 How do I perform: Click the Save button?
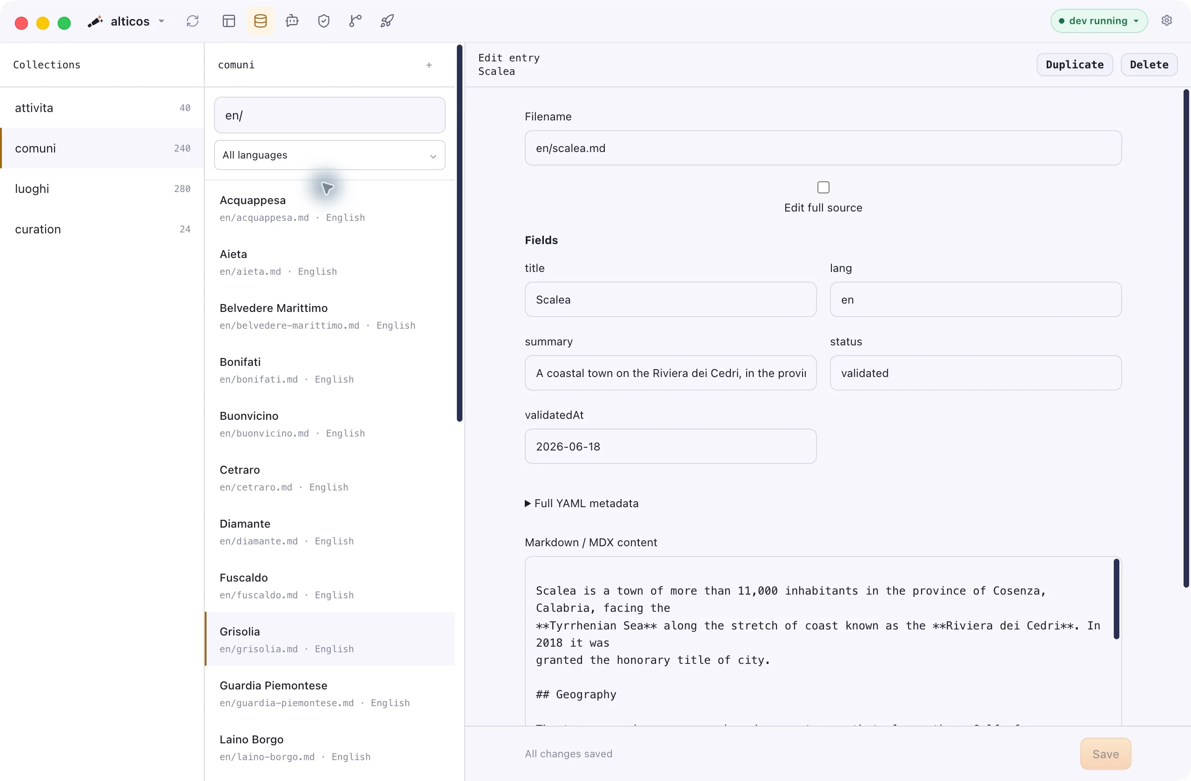click(x=1105, y=754)
